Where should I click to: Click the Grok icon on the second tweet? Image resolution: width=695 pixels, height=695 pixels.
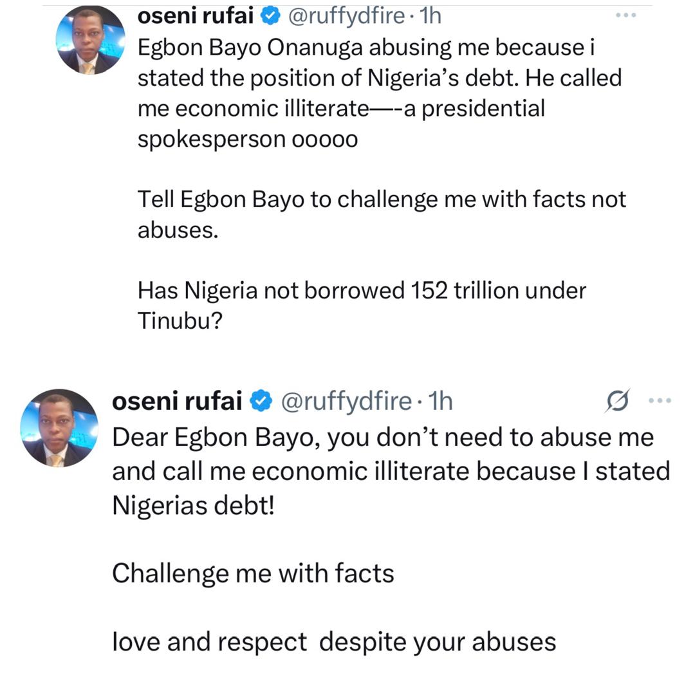point(618,401)
